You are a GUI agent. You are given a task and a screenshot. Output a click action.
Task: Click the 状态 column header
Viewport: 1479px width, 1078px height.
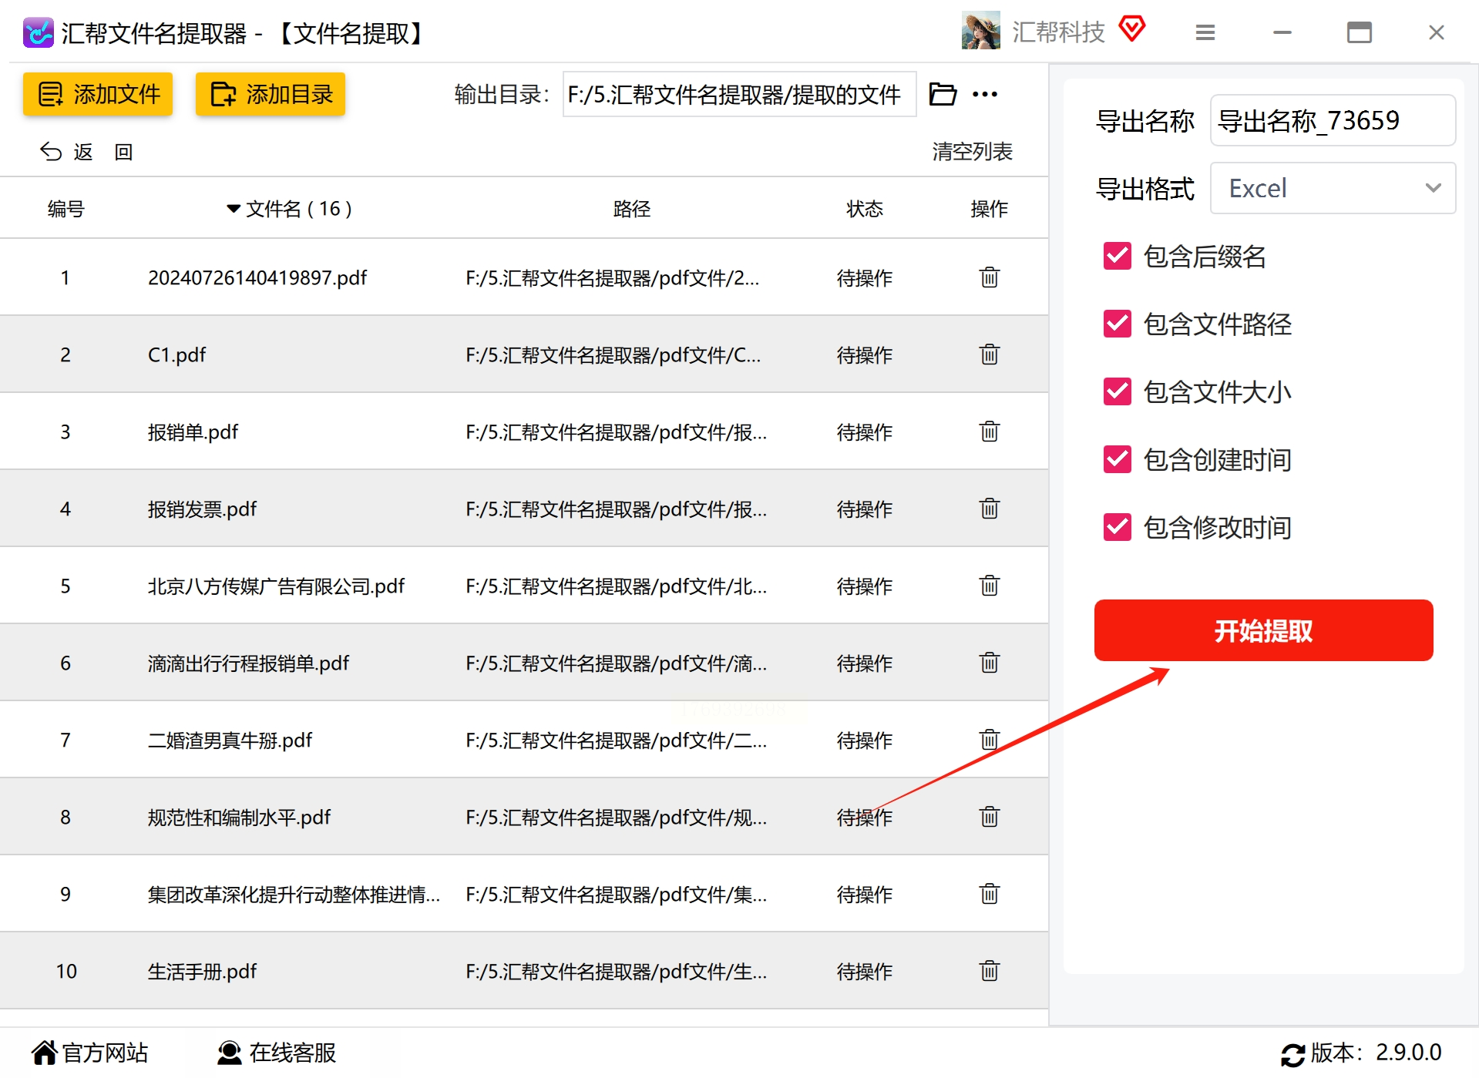pyautogui.click(x=865, y=209)
